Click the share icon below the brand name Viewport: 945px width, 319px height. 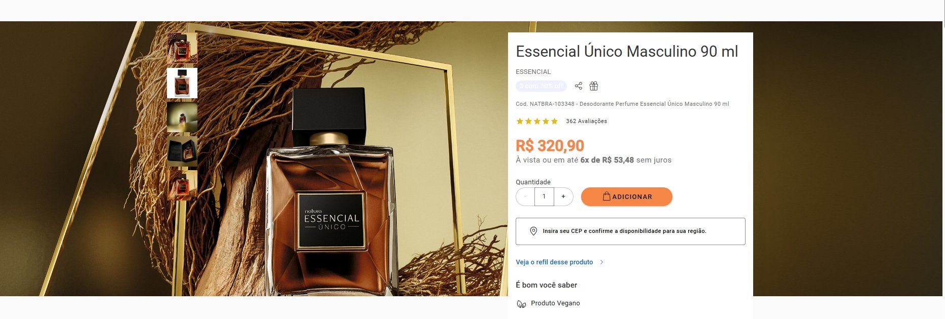(579, 86)
